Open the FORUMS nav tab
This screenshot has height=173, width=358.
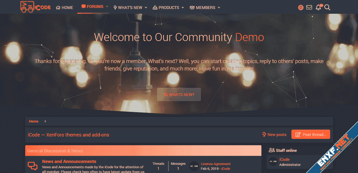92,7
